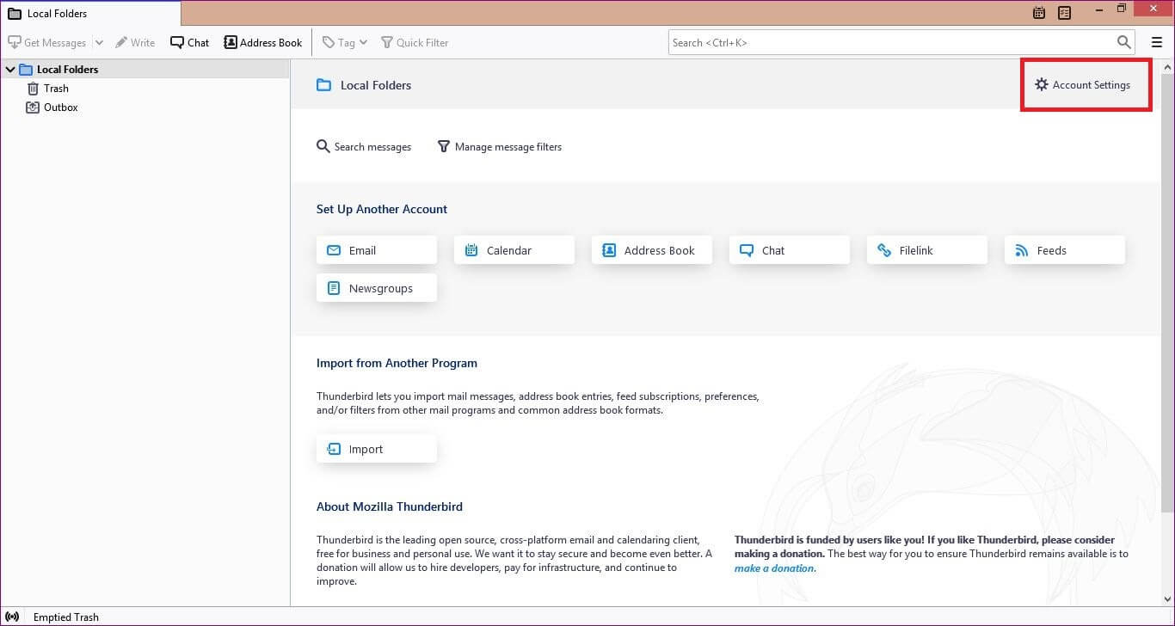
Task: Open the Tag dropdown in toolbar
Action: pyautogui.click(x=345, y=42)
